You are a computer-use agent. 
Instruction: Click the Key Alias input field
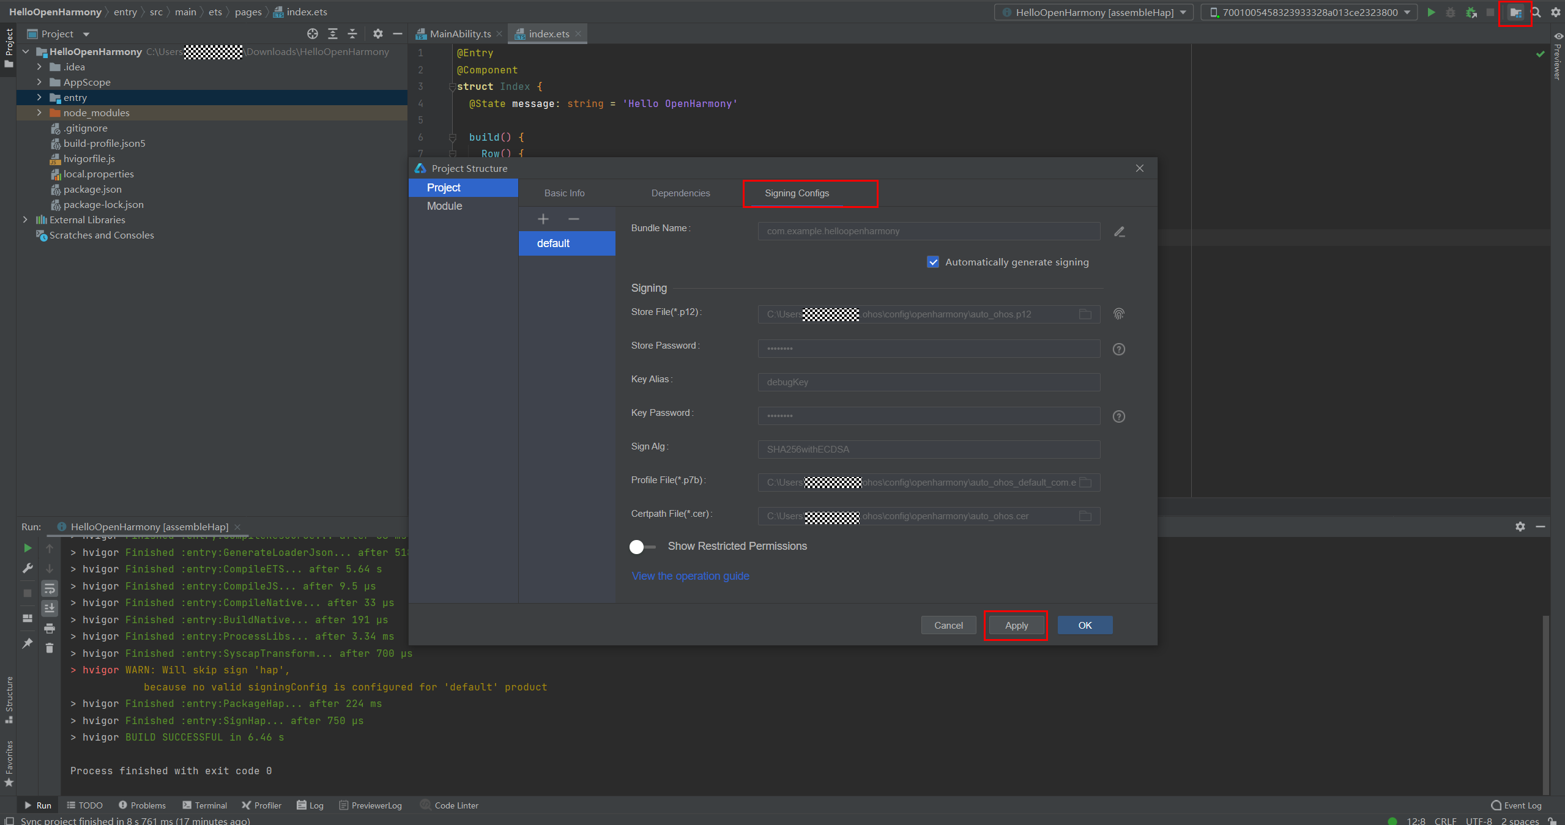929,382
